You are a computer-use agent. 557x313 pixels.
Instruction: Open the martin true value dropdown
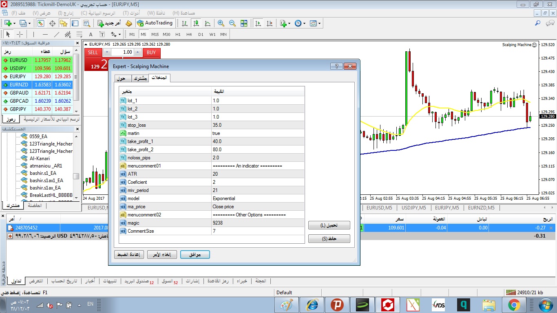258,133
